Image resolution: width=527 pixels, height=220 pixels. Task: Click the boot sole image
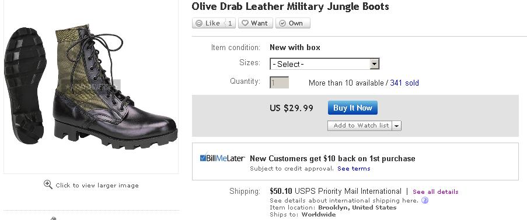click(x=25, y=86)
